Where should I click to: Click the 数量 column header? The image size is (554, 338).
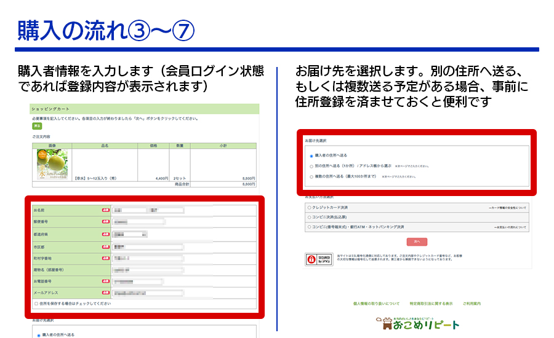coord(180,146)
